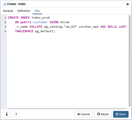Click the Create - Index tree icon
Viewport: 132px width, 120px height.
click(5, 4)
